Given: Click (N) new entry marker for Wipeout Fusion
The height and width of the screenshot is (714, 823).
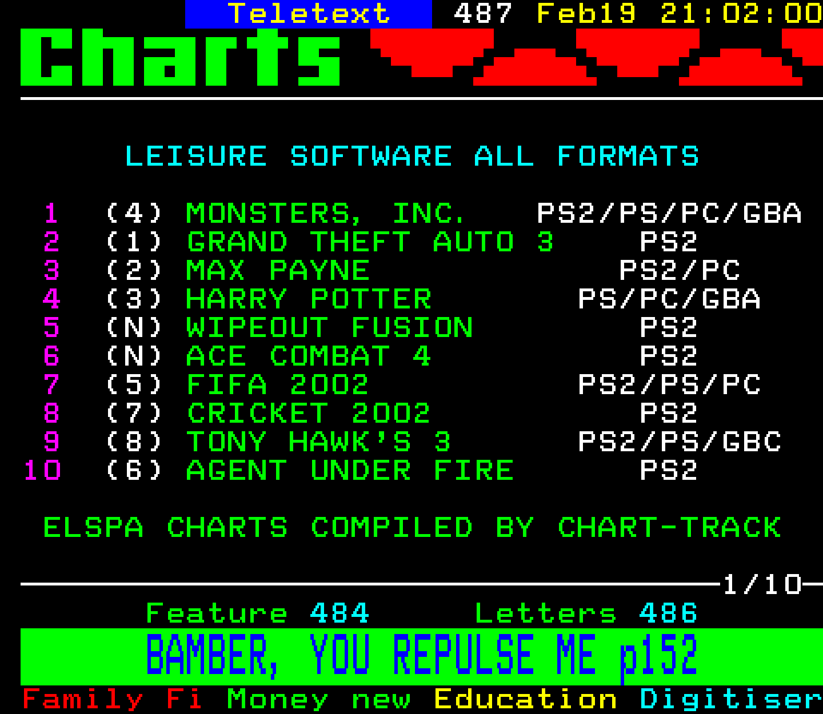Looking at the screenshot, I should coord(134,328).
